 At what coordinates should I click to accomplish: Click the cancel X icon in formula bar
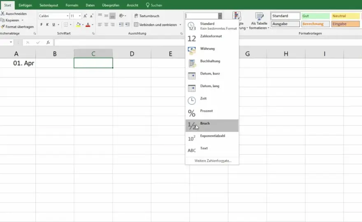28,42
